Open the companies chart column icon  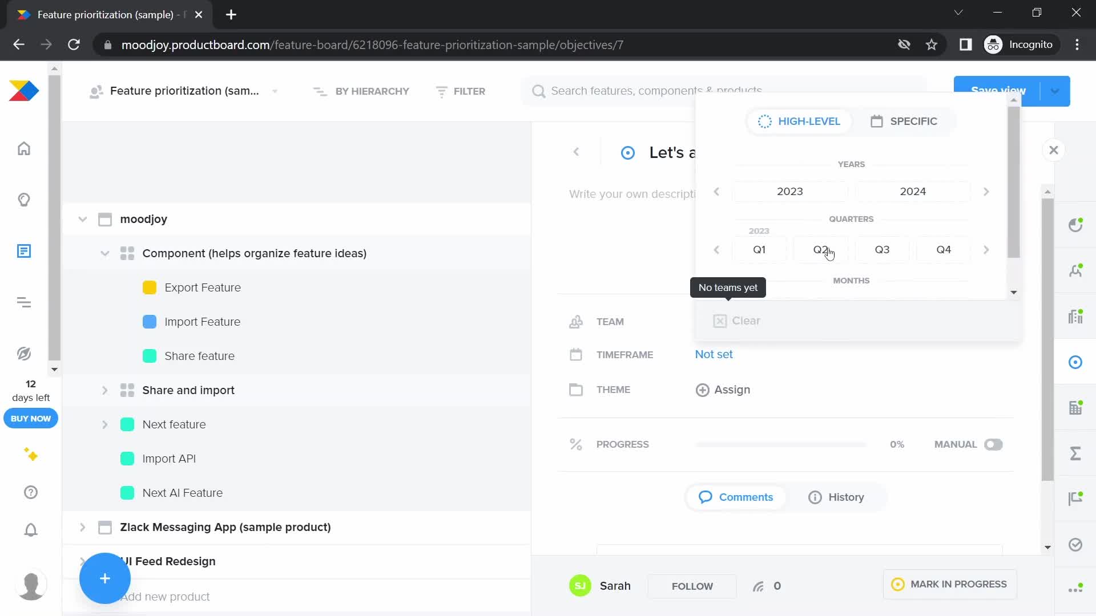click(x=1075, y=317)
